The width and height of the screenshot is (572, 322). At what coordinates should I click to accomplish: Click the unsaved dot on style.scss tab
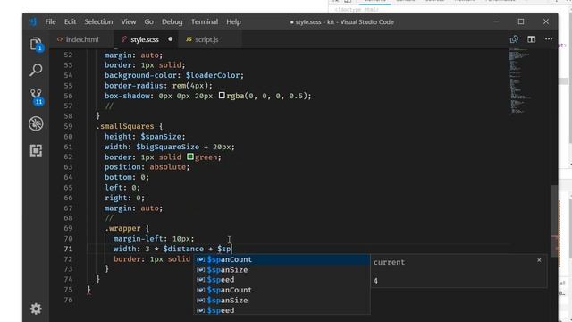click(x=171, y=39)
